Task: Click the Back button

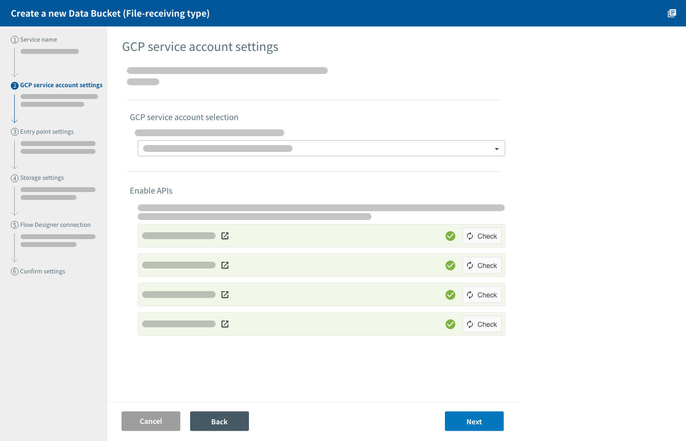Action: pos(220,421)
